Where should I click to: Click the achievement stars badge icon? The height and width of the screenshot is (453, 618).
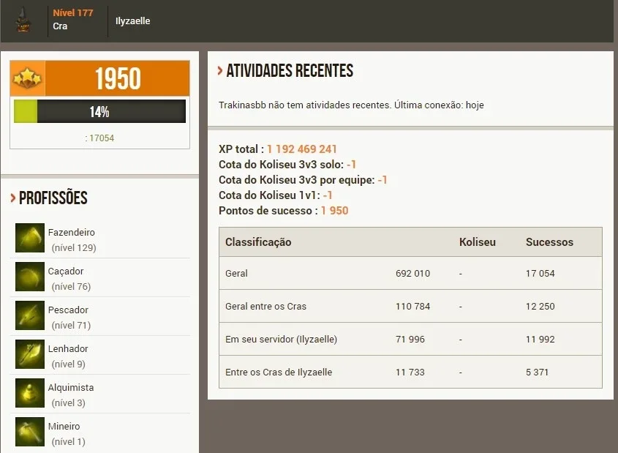pos(27,78)
